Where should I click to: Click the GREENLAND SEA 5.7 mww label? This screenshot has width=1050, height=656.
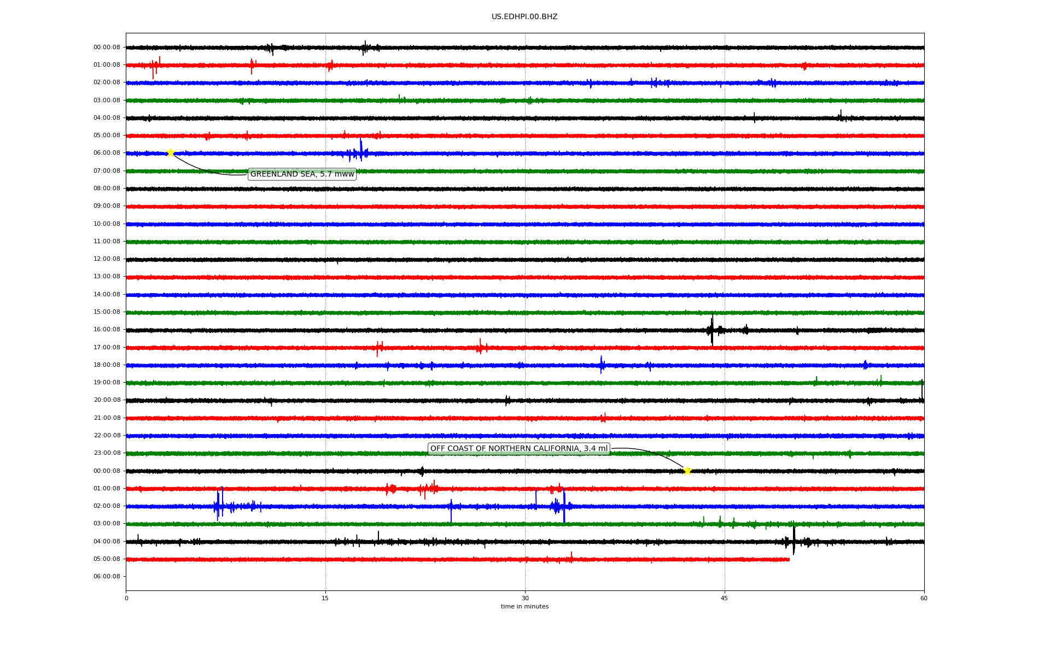click(x=302, y=174)
